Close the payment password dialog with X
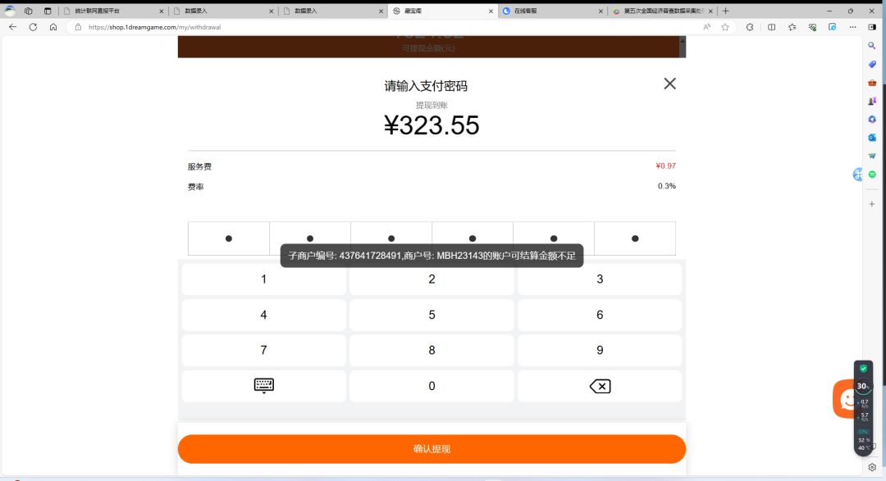Screen dimensions: 886x481 [669, 84]
